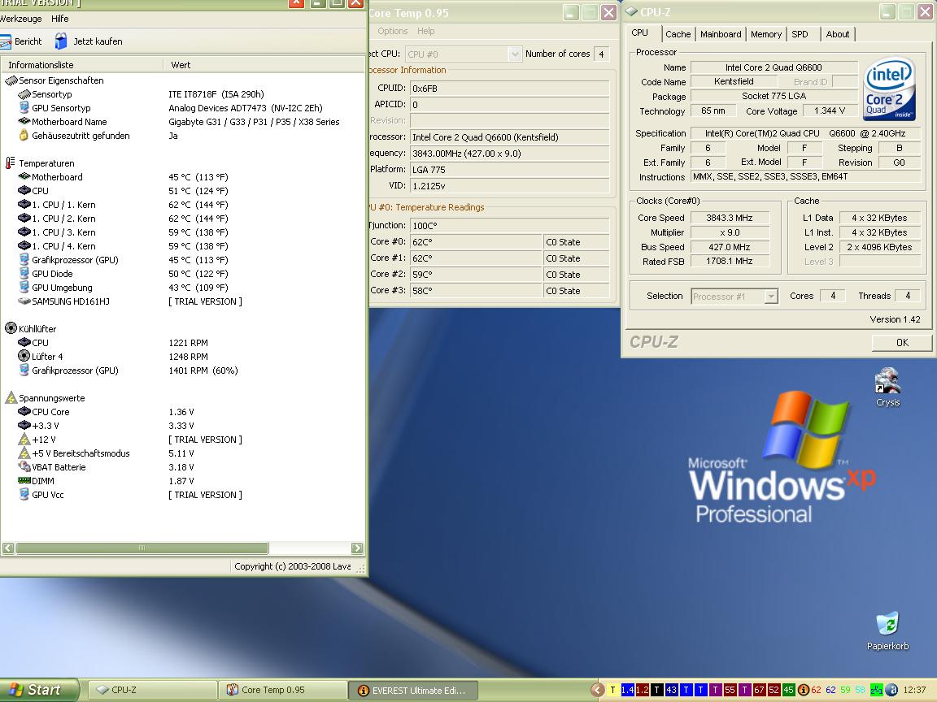Click the blue 43 tray temperature icon
Image resolution: width=937 pixels, height=702 pixels.
point(672,690)
